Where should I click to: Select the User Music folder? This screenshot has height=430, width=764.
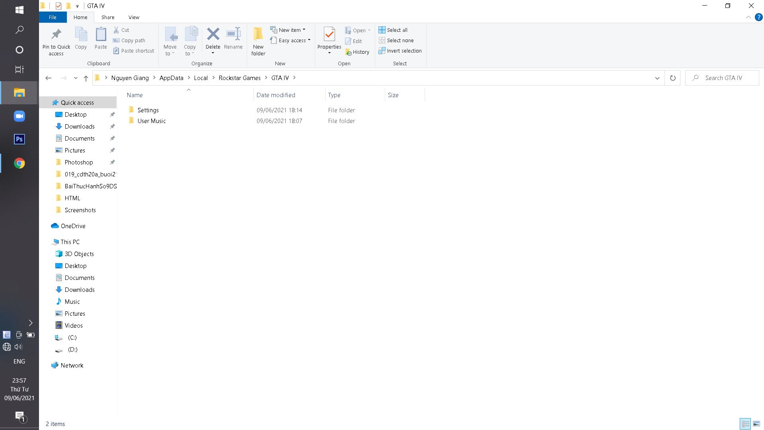point(151,121)
